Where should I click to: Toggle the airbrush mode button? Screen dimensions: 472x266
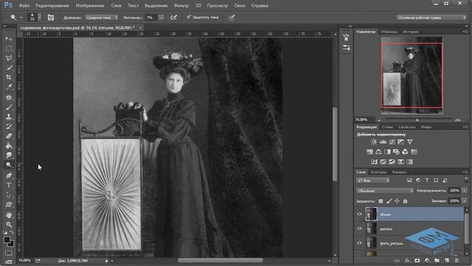pos(174,18)
